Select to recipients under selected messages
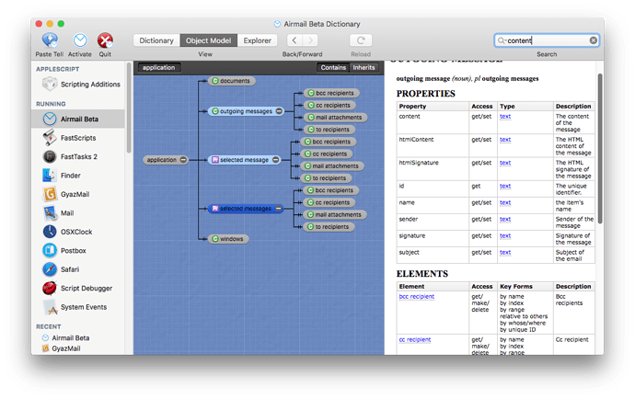Screen dimensions: 635x399 click(329, 226)
